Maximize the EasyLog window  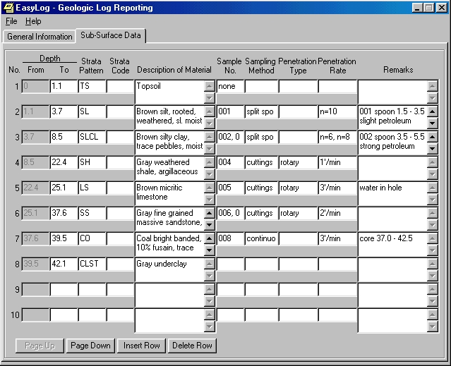pyautogui.click(x=428, y=8)
